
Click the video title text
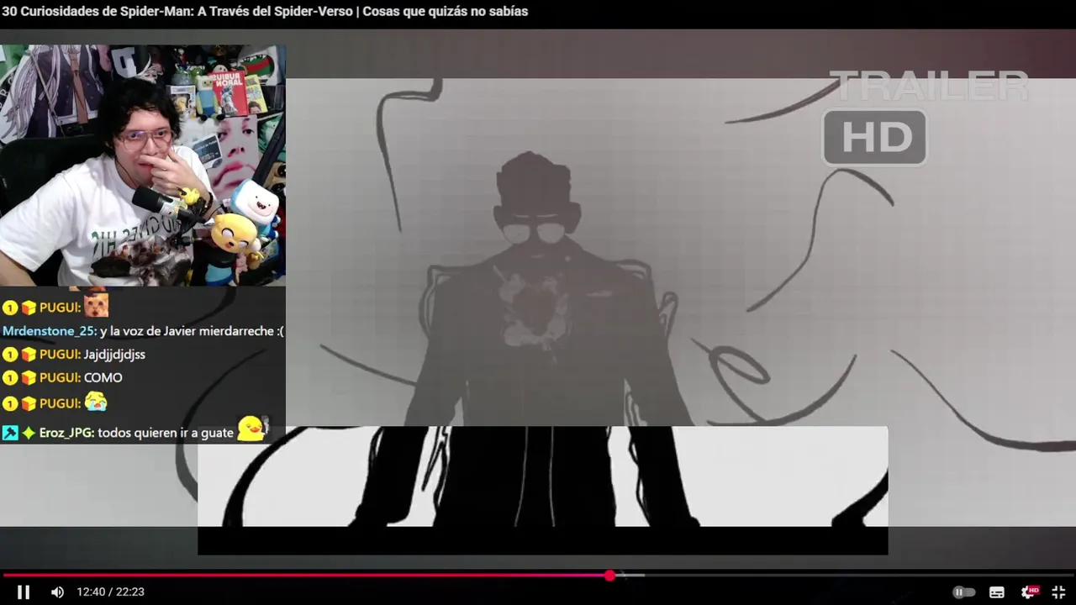pyautogui.click(x=265, y=12)
